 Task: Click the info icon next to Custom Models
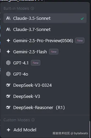click(x=33, y=120)
